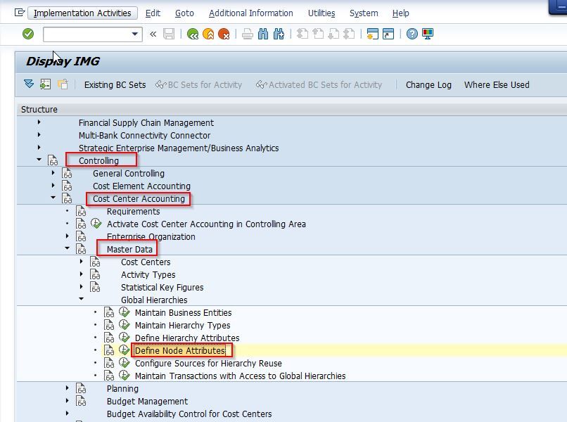
Task: Click the Customize Local Layout monitor icon
Action: [x=428, y=34]
